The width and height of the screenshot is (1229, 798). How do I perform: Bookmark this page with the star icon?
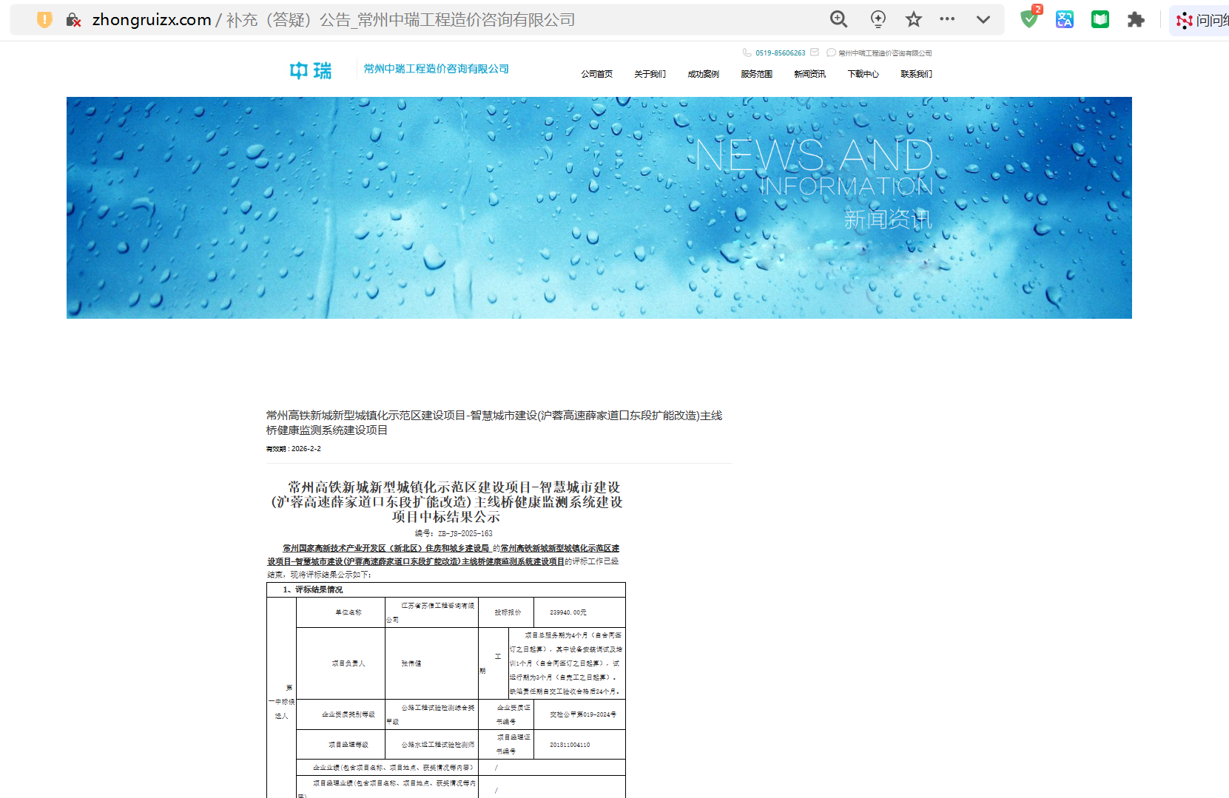(x=914, y=19)
